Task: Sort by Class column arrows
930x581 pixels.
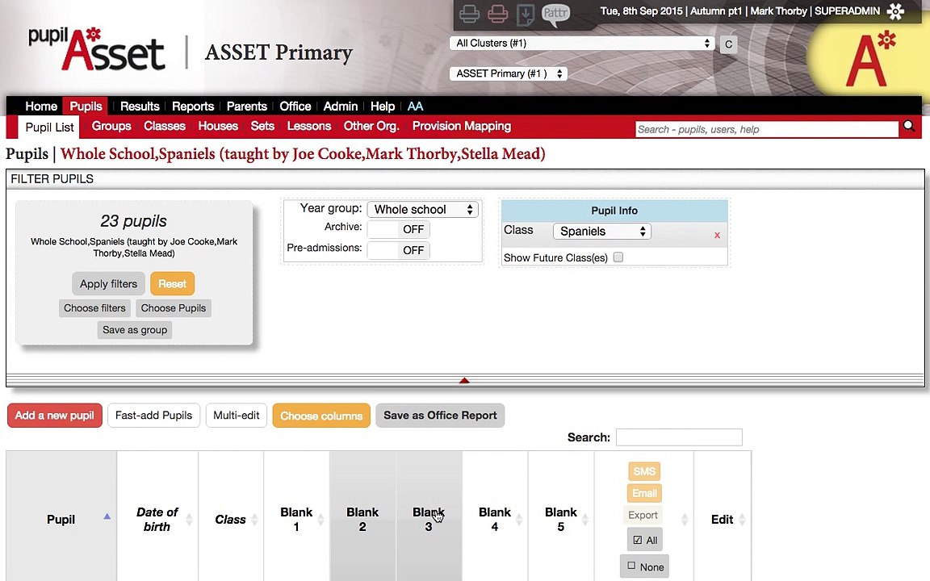Action: click(254, 520)
